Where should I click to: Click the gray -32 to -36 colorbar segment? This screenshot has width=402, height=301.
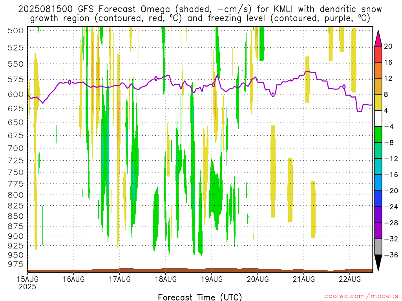[378, 247]
